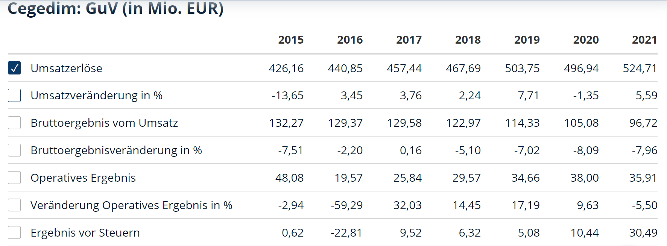Click the Umsatzerlöse row label
This screenshot has width=667, height=246.
tap(66, 68)
